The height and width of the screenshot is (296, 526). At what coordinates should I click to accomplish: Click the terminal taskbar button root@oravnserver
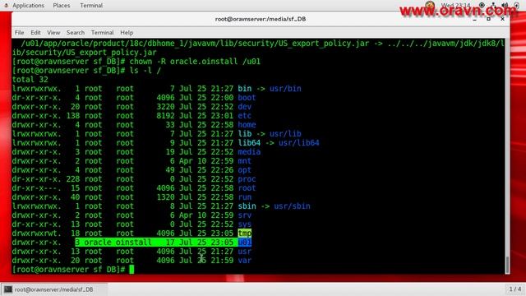click(54, 289)
